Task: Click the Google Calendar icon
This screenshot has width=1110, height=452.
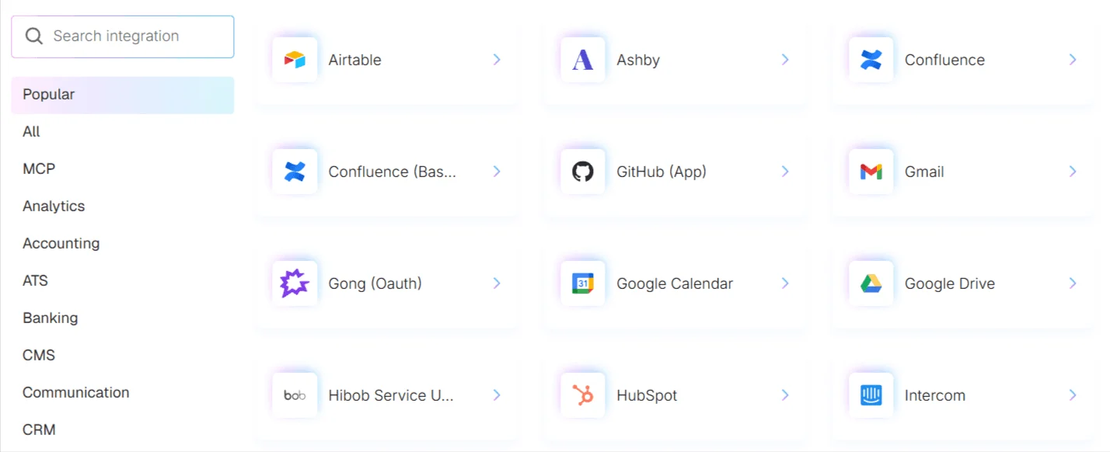Action: pos(583,283)
